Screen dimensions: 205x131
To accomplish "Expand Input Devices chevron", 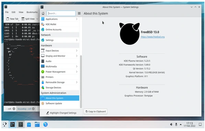I will [x=77, y=50].
